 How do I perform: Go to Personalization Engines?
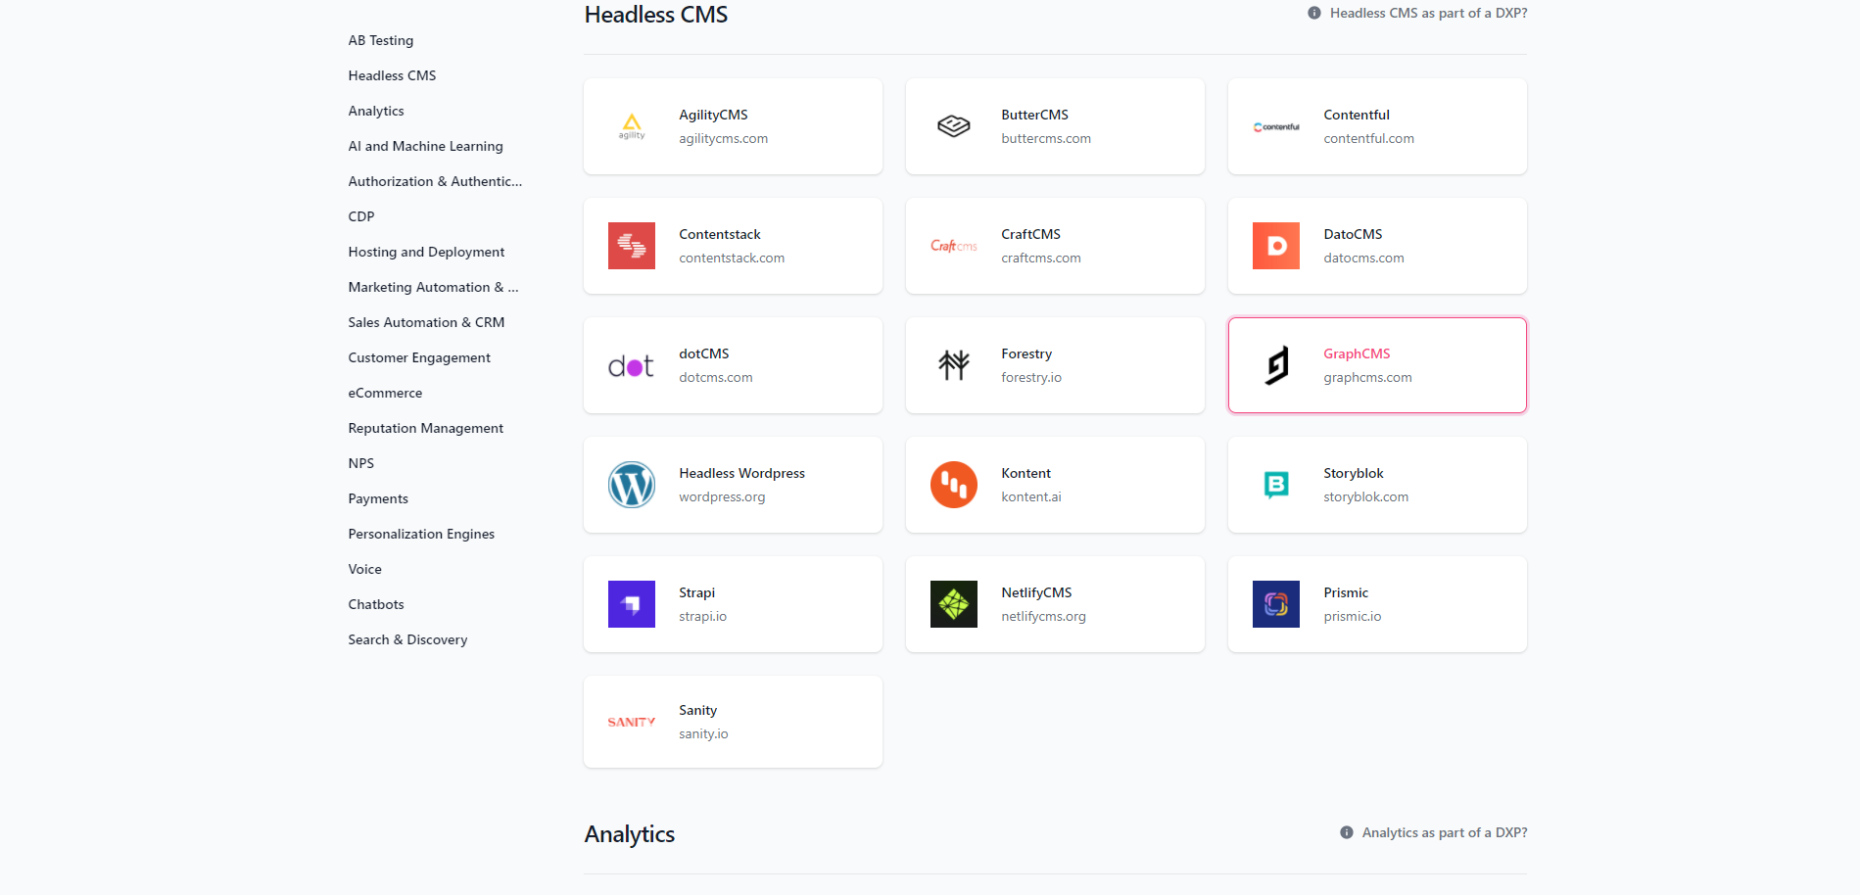pyautogui.click(x=421, y=534)
